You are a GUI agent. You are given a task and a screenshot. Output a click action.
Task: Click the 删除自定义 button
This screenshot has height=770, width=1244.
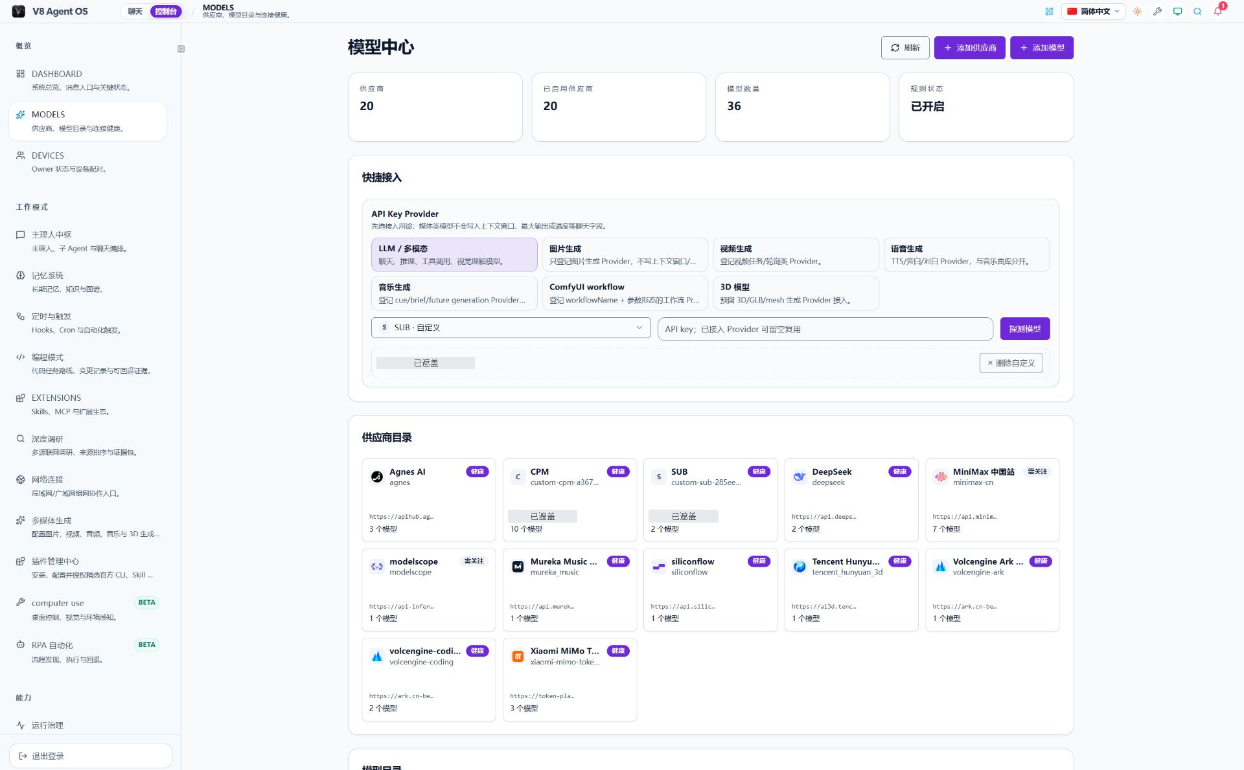[x=1011, y=363]
